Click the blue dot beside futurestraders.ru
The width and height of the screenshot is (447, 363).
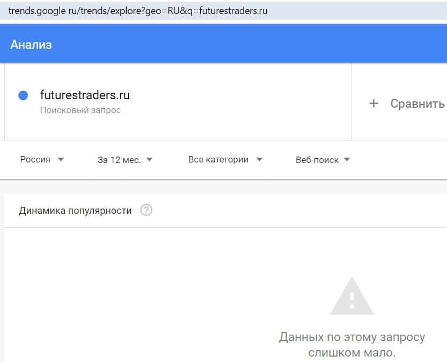tap(23, 95)
